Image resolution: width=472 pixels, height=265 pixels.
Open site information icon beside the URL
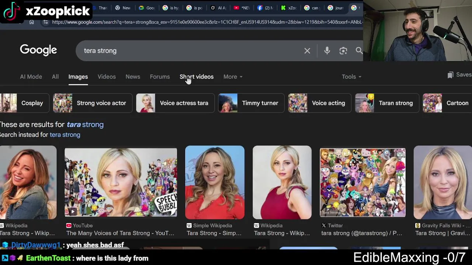pos(45,22)
